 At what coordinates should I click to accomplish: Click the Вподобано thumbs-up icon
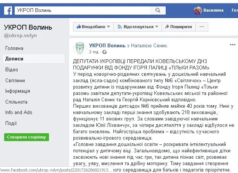(x=79, y=27)
